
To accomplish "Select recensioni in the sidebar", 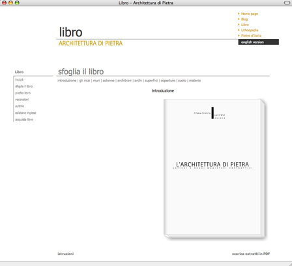I will coord(22,100).
